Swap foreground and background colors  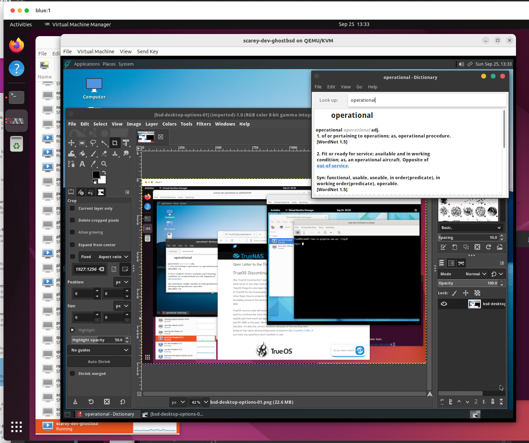point(104,173)
